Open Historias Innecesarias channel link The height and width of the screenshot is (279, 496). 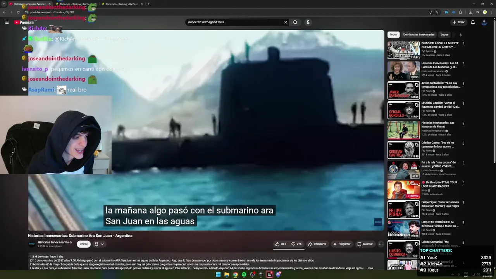(x=54, y=242)
